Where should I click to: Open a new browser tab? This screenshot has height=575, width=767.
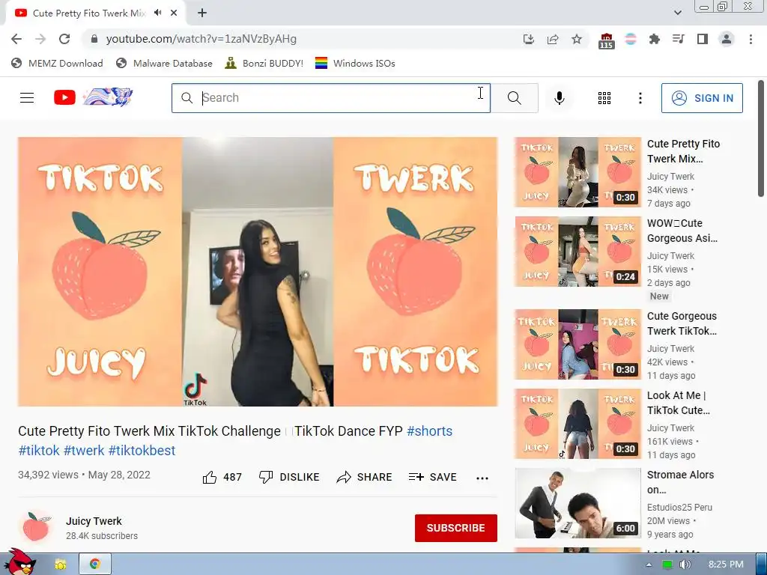(x=202, y=13)
